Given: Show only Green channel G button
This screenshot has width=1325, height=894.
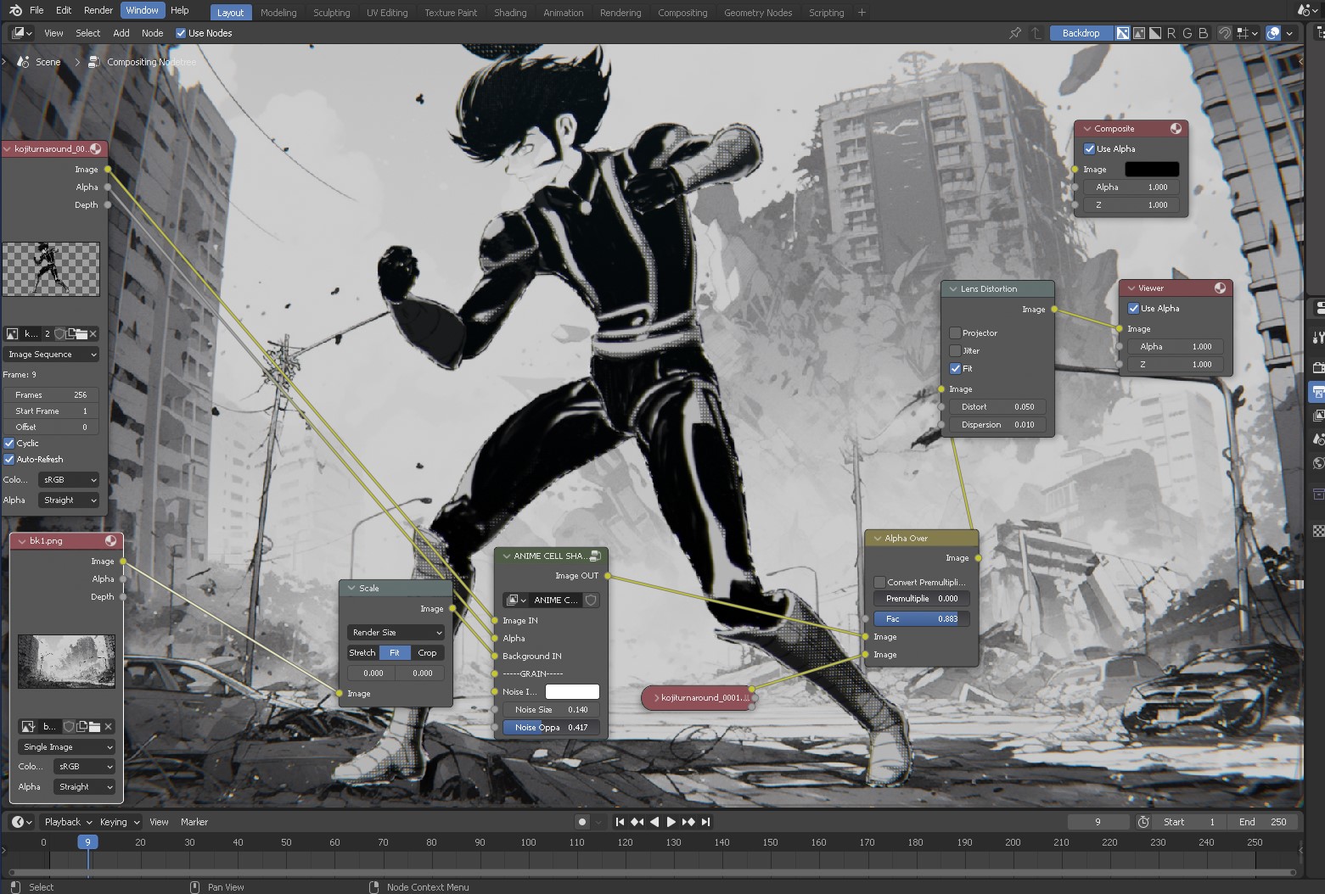Looking at the screenshot, I should (x=1187, y=33).
